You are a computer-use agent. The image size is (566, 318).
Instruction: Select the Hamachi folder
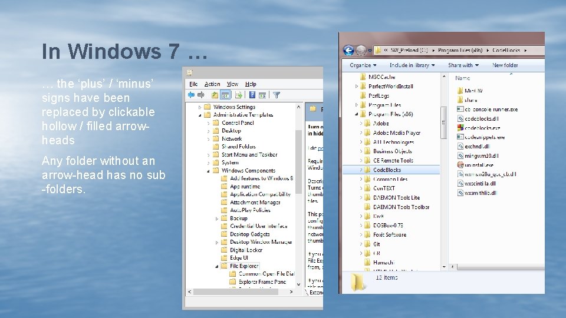(x=384, y=263)
